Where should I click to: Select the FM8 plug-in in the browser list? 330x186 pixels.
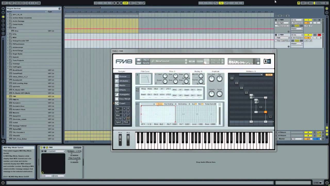click(34, 96)
